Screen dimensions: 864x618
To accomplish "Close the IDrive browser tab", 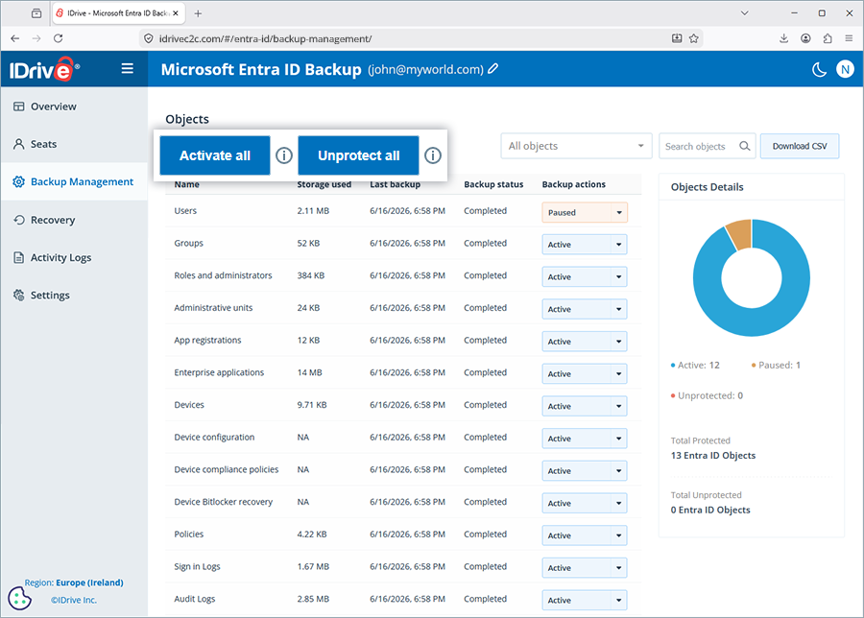I will click(x=176, y=13).
